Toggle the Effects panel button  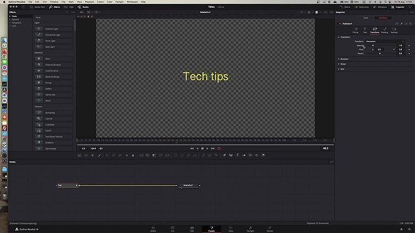click(54, 7)
